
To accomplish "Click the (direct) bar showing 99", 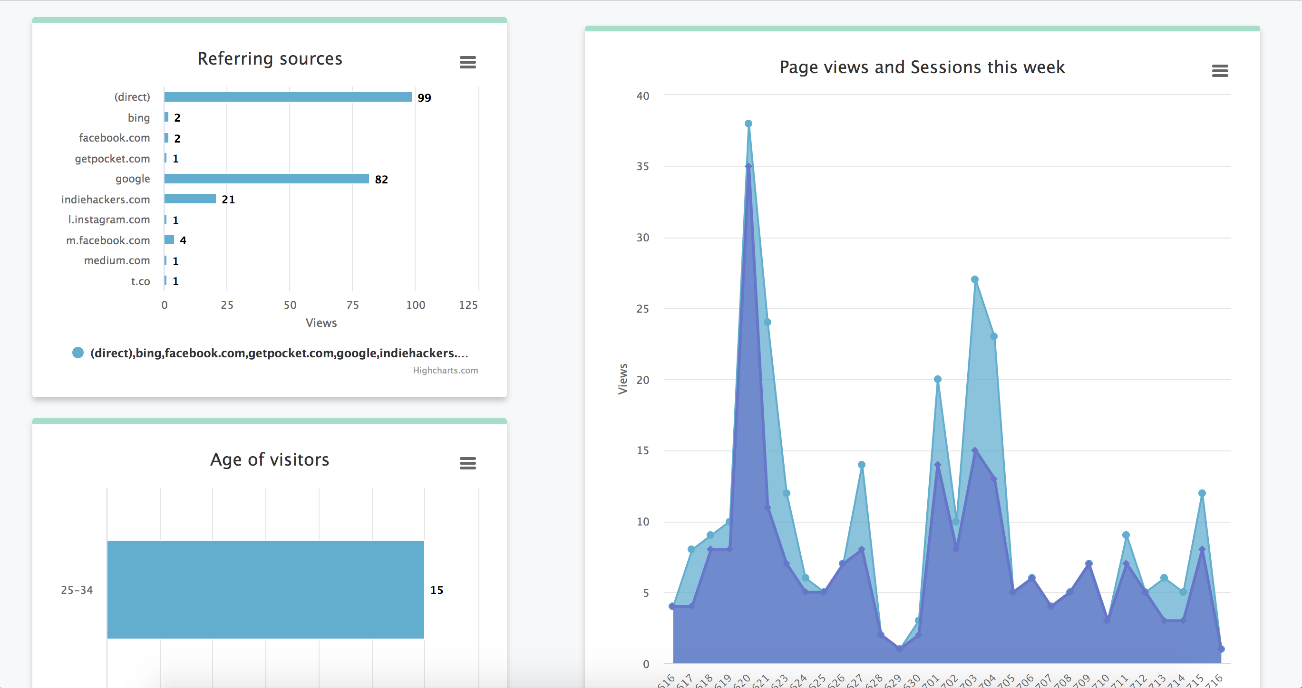I will (288, 97).
